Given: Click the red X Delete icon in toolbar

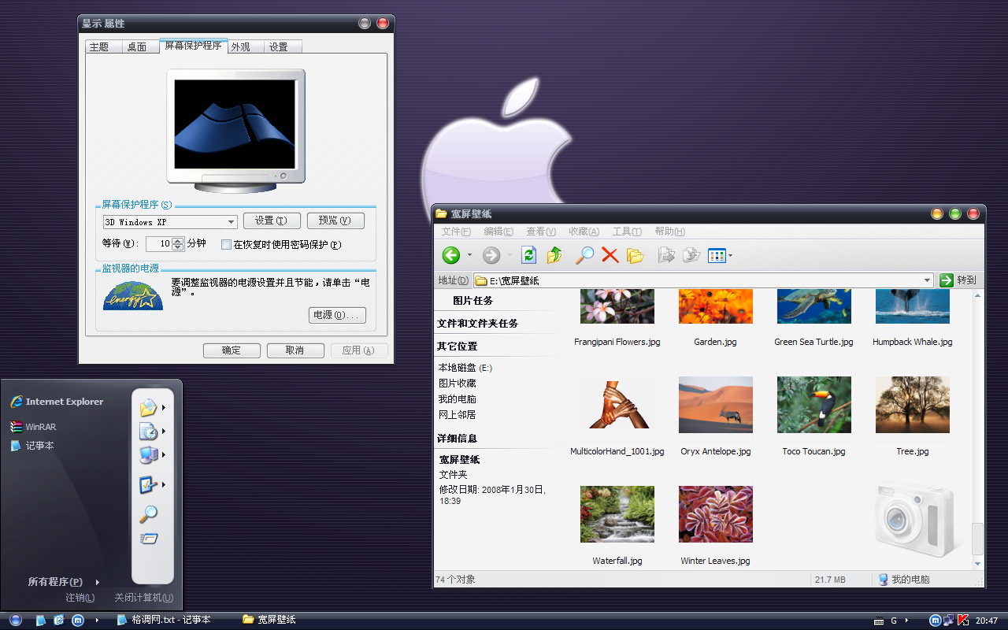Looking at the screenshot, I should coord(610,255).
